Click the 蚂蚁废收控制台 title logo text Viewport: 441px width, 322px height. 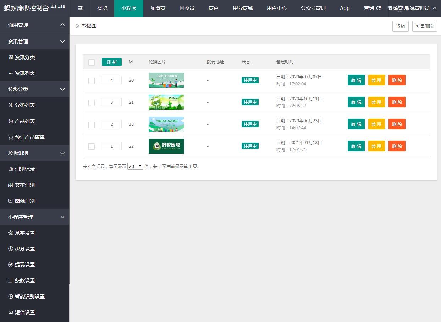click(x=26, y=8)
